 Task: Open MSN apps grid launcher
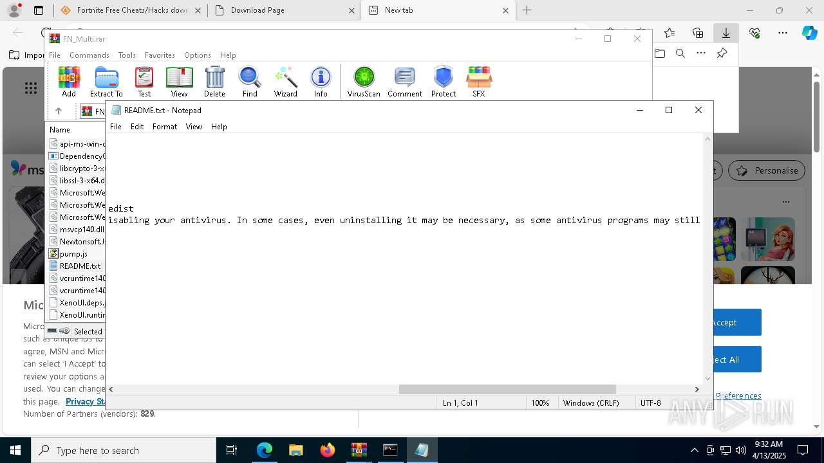tap(30, 88)
